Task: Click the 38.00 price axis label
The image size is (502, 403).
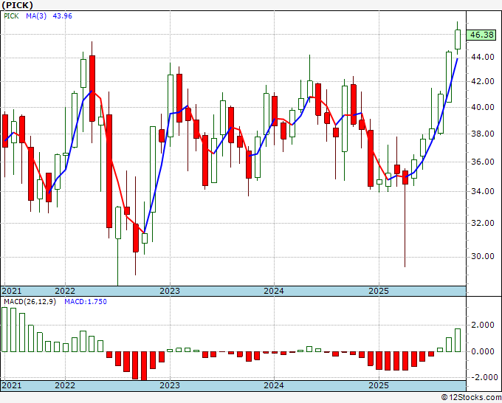Action: [483, 134]
